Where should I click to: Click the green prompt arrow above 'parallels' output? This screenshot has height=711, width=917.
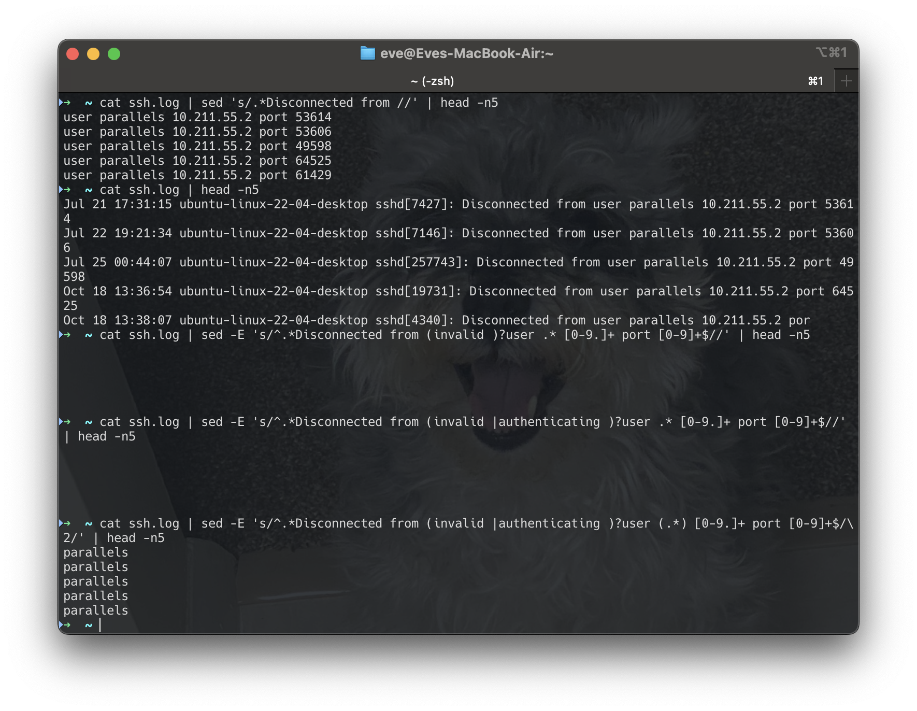tap(66, 523)
